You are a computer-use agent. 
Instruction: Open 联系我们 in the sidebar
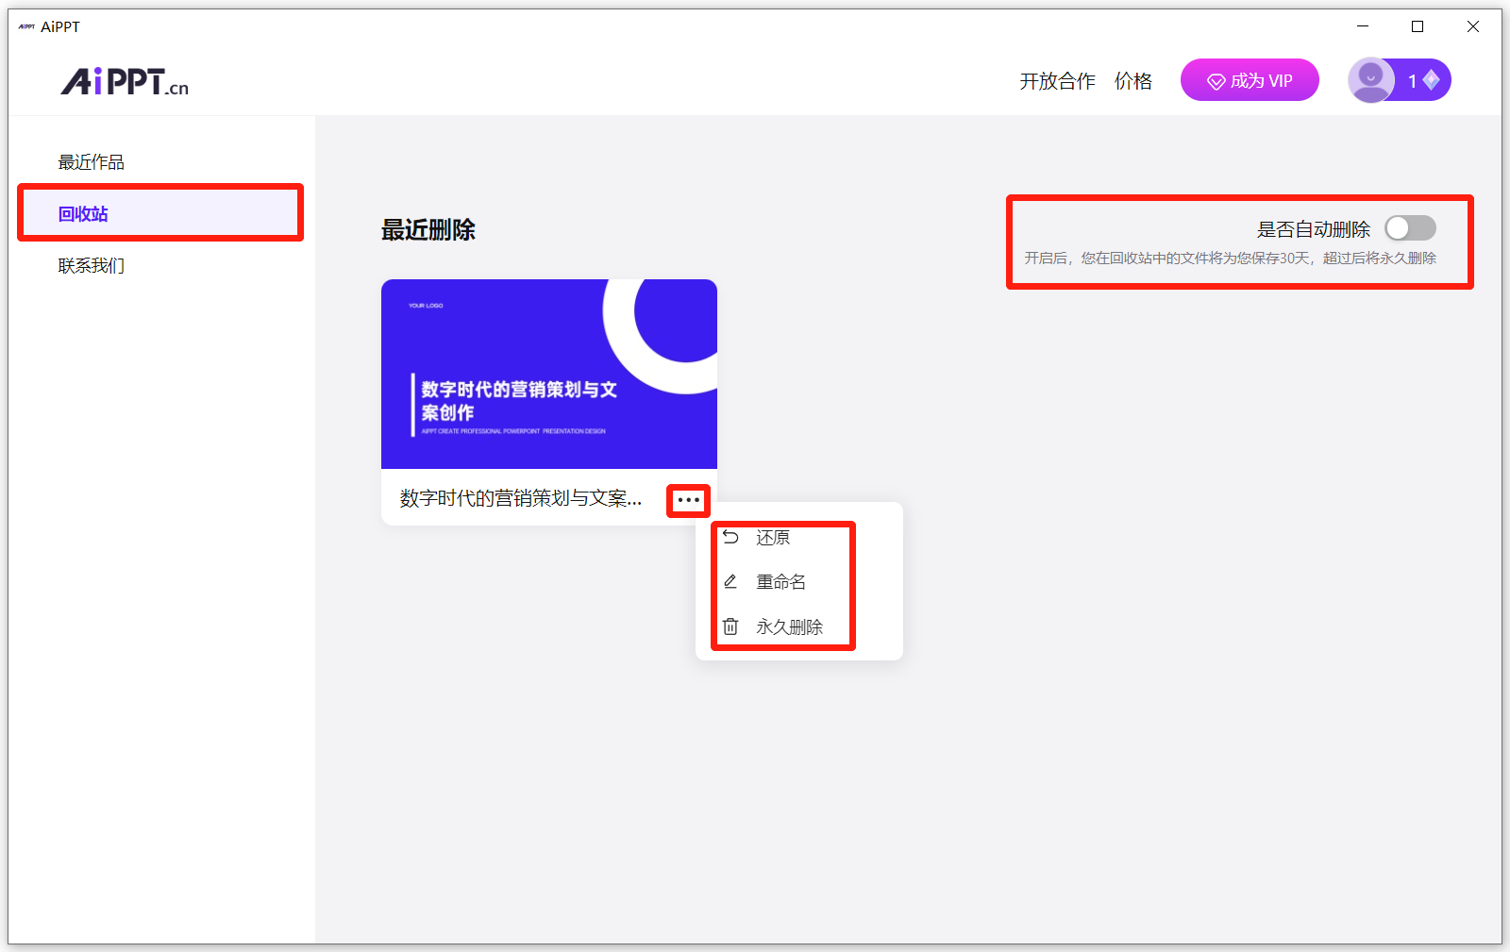[x=92, y=266]
